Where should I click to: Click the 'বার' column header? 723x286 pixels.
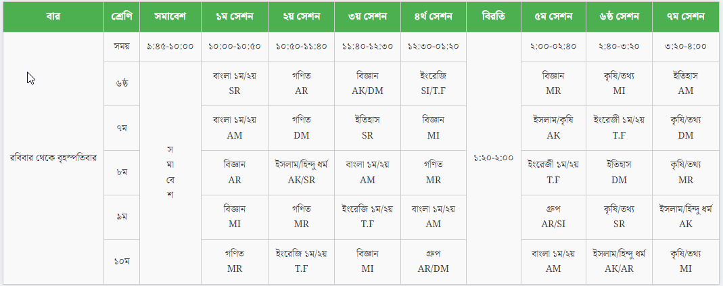click(53, 16)
